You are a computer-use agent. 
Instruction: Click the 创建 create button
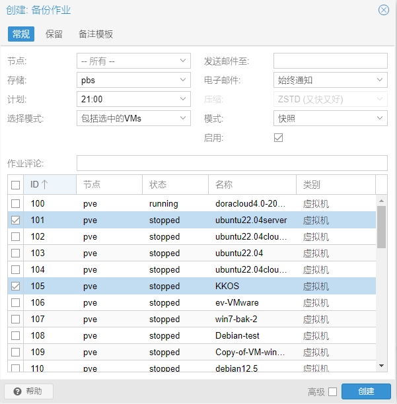coord(366,391)
